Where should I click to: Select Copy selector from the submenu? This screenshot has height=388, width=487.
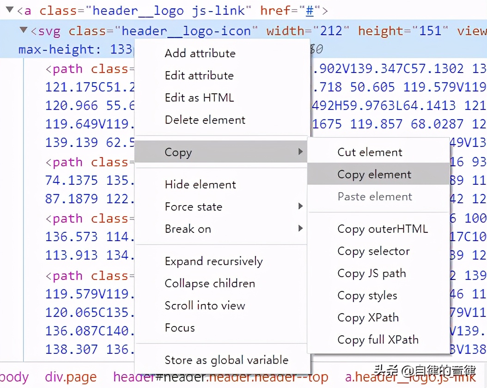point(373,251)
